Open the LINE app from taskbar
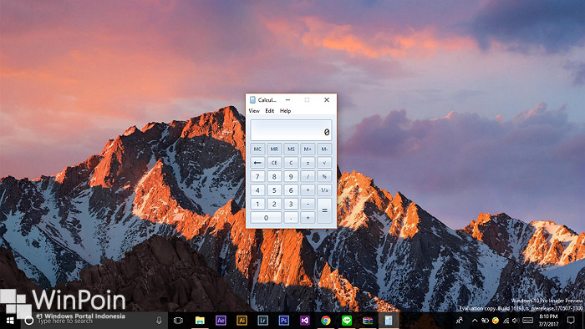585x329 pixels. (x=347, y=321)
